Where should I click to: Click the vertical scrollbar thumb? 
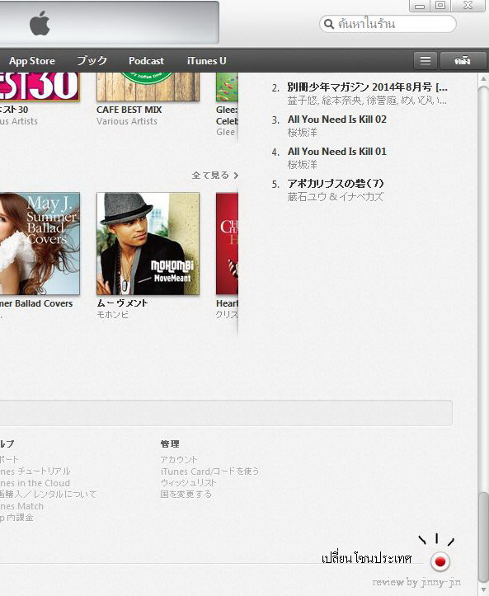483,537
